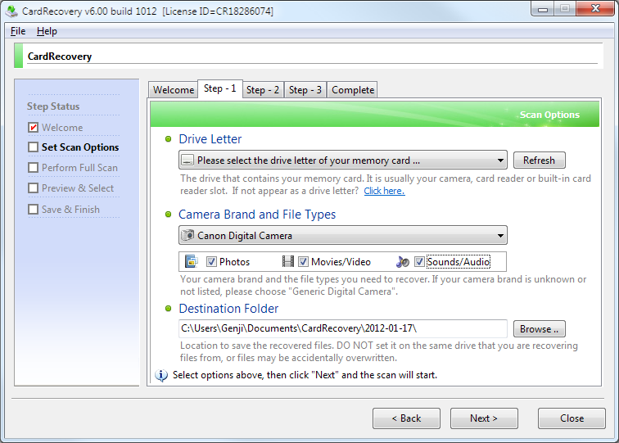Click Next to start the scan

pyautogui.click(x=484, y=418)
